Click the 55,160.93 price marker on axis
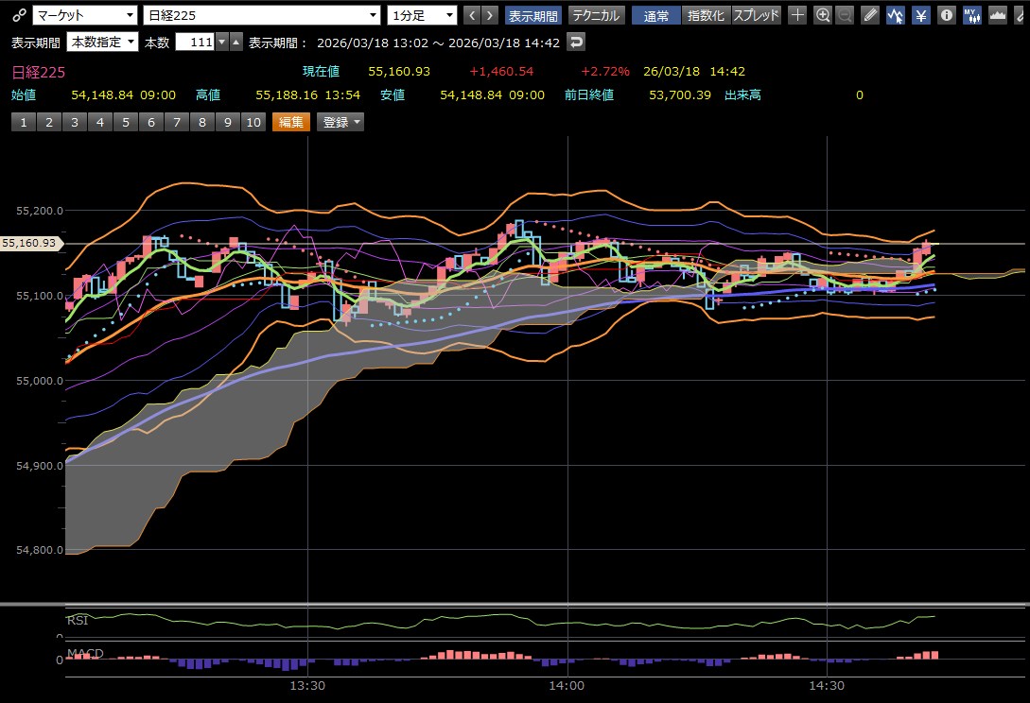The height and width of the screenshot is (703, 1030). 30,244
